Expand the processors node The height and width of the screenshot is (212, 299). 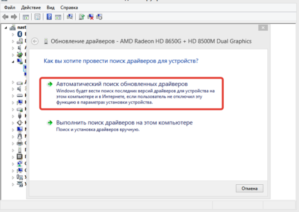click(13, 157)
